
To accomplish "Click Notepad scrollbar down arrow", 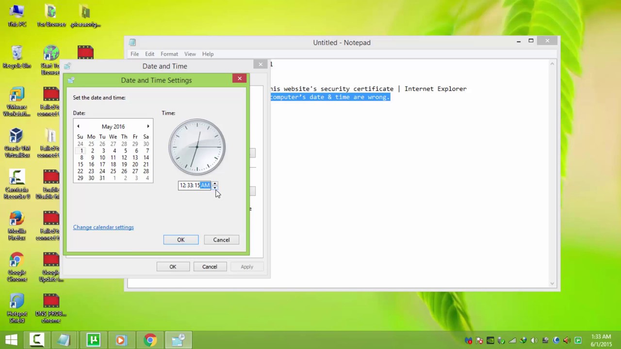I will pyautogui.click(x=552, y=284).
